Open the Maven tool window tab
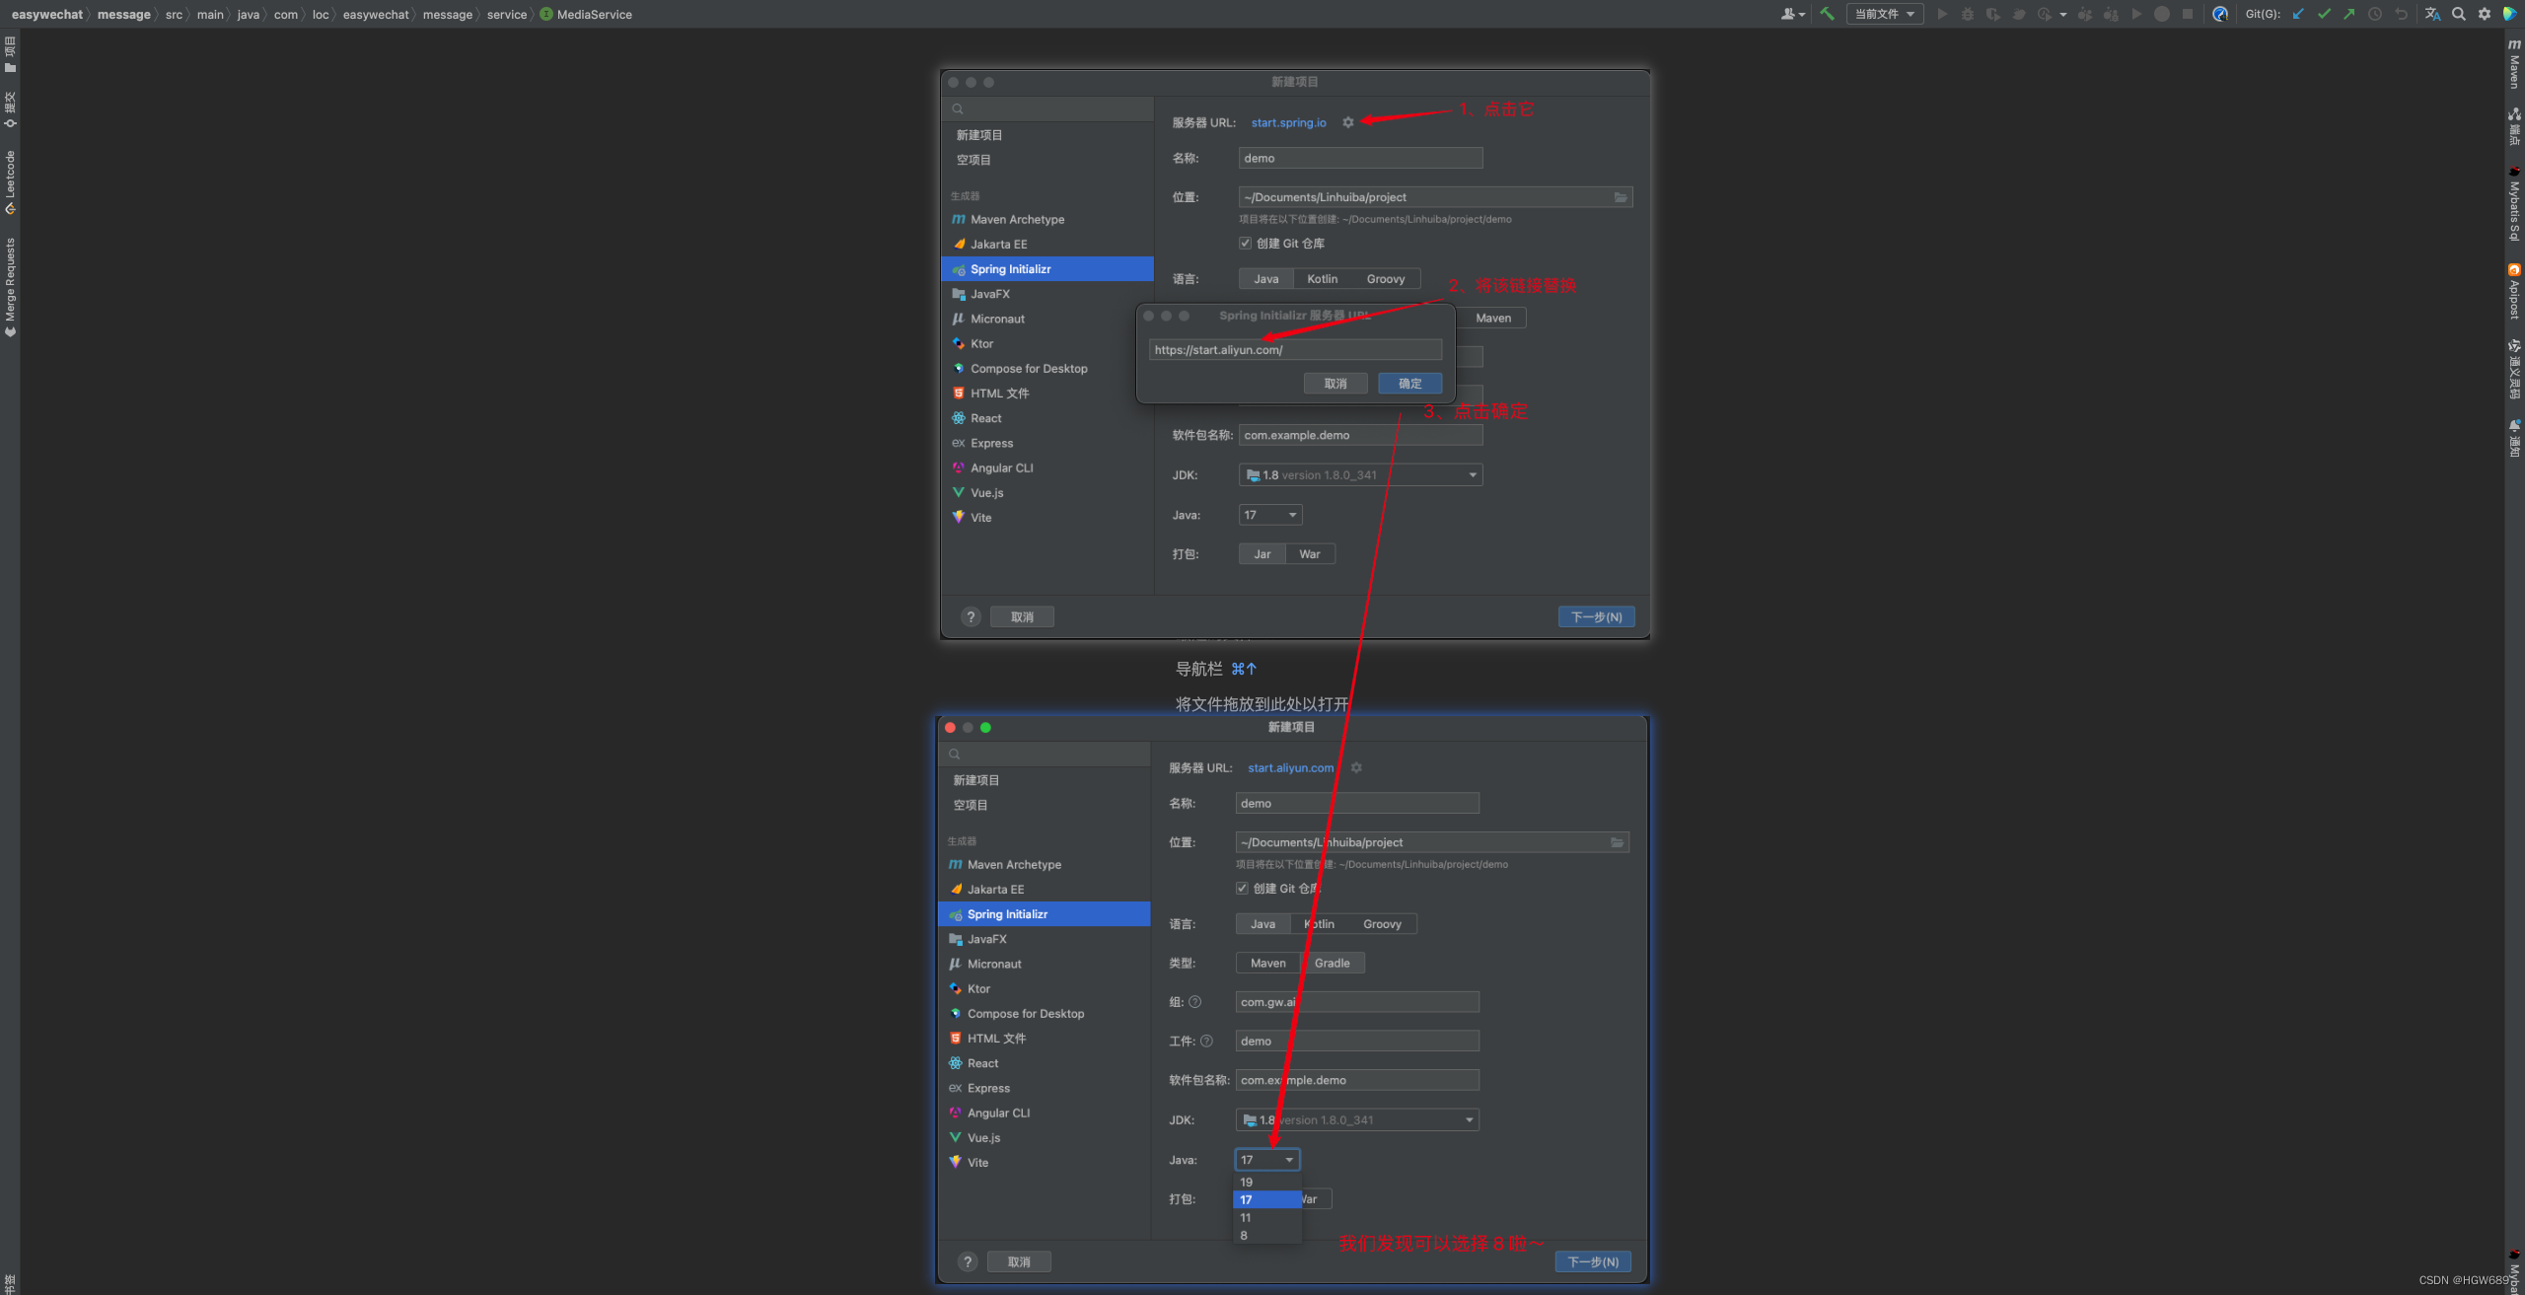 2514,64
